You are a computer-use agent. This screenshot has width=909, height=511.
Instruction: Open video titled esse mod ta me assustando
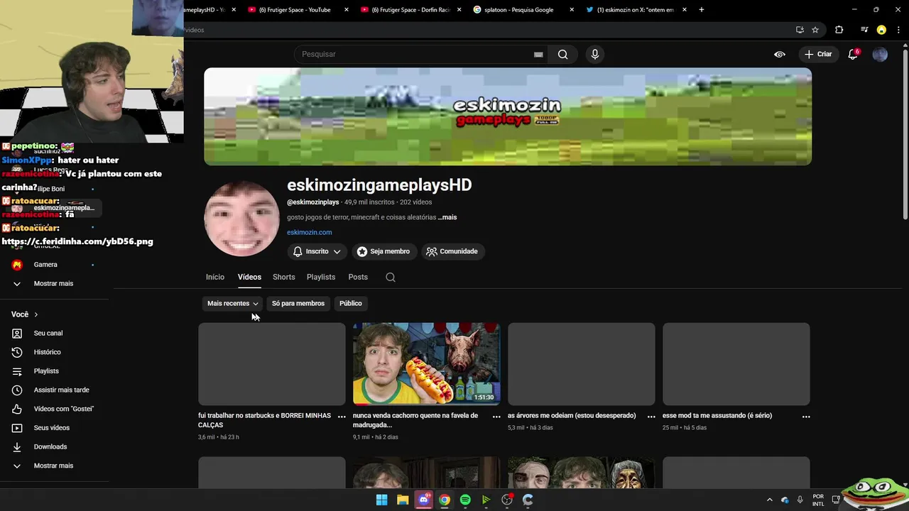[717, 415]
